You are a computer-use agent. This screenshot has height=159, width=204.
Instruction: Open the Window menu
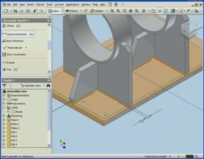coord(86,5)
